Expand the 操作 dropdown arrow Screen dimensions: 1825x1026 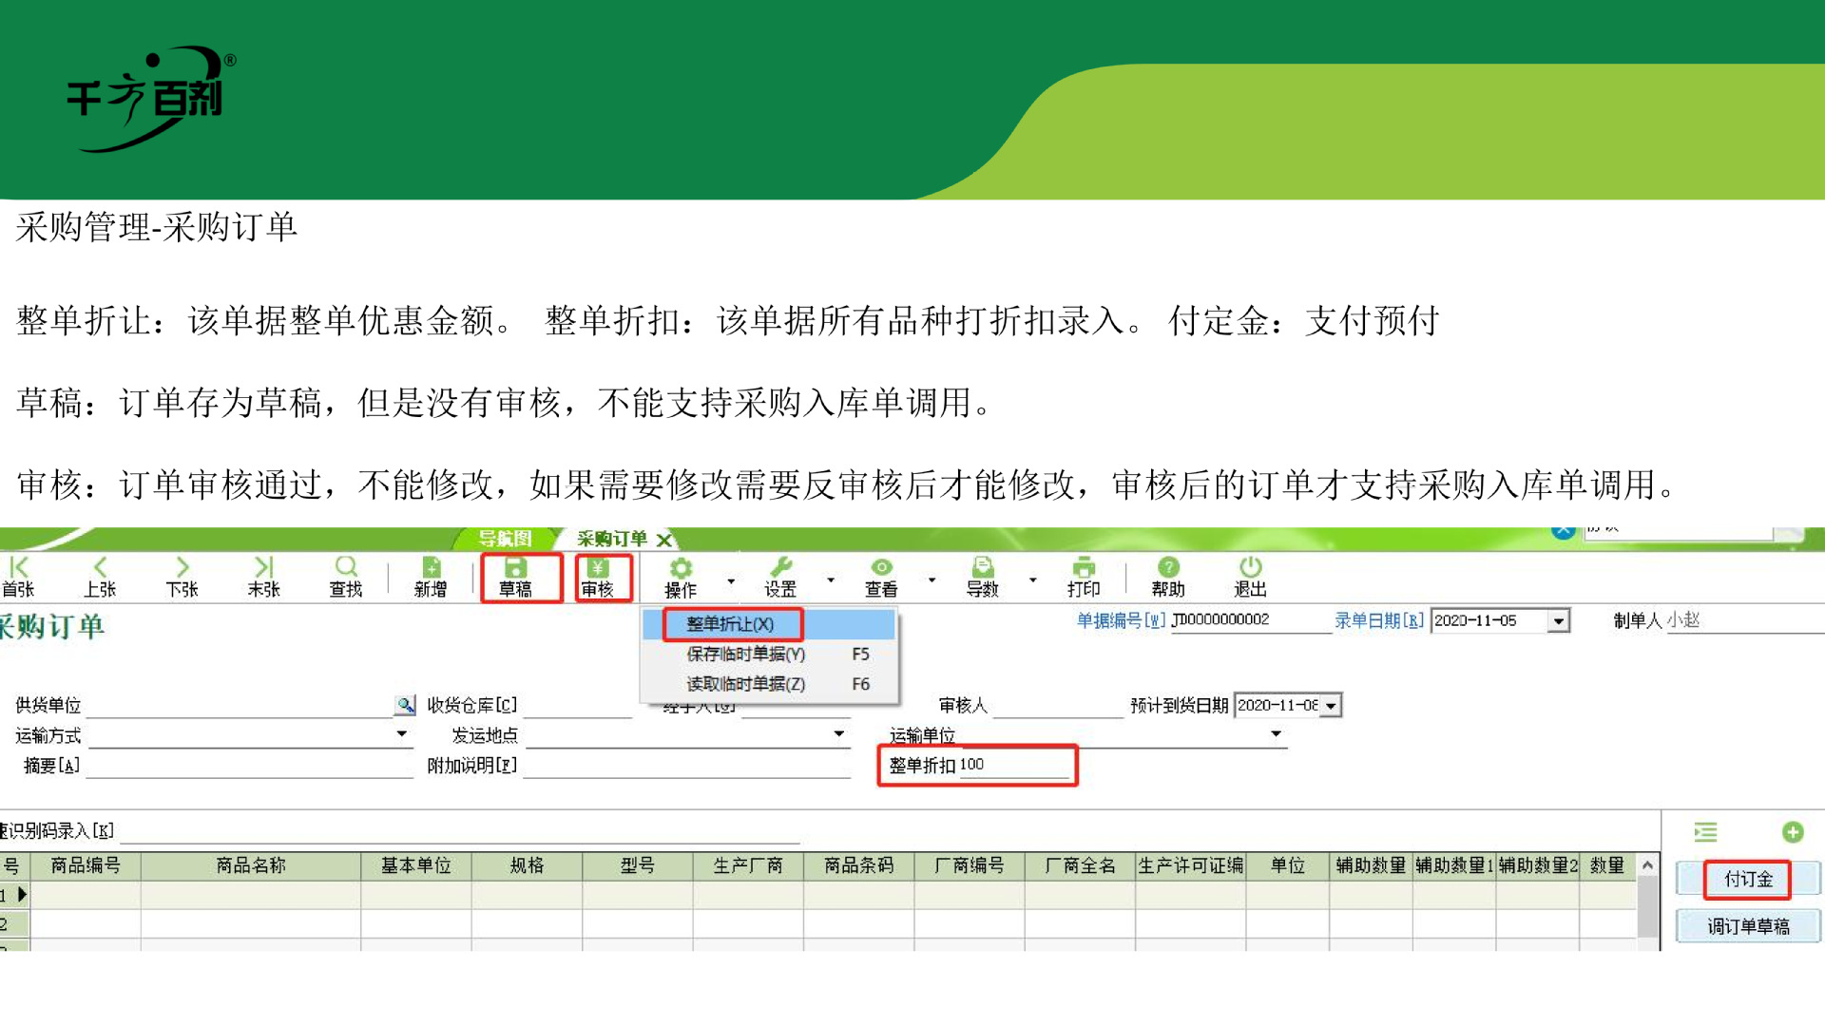point(731,580)
